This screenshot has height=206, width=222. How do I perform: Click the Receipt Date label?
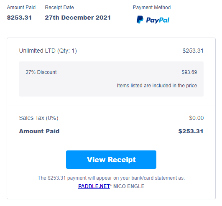click(x=59, y=8)
